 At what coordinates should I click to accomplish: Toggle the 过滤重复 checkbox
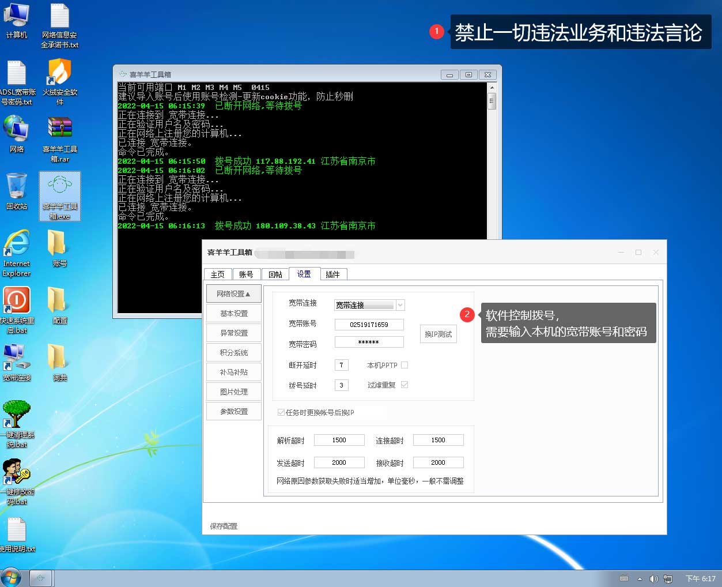(405, 385)
